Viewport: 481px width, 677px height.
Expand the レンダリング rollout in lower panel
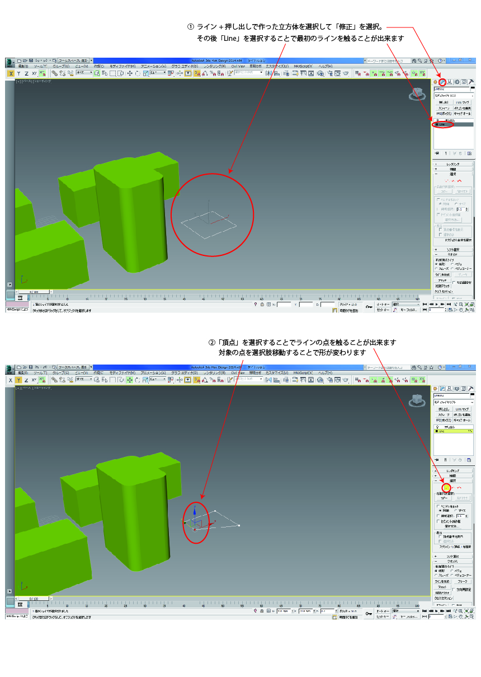(453, 471)
